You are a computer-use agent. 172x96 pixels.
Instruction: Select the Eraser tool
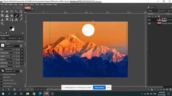(21, 16)
